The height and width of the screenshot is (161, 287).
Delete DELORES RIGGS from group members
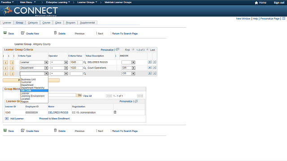(115, 112)
